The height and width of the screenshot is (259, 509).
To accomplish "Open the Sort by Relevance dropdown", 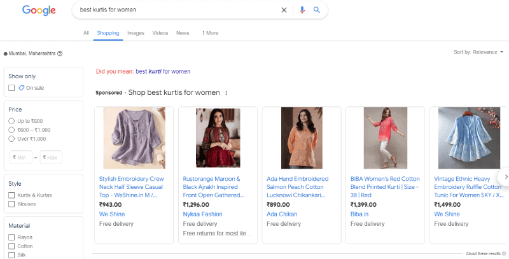I will (478, 52).
